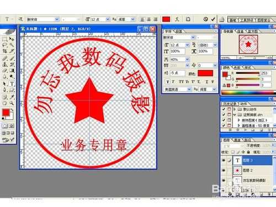Change text orientation in options bar

(20, 19)
